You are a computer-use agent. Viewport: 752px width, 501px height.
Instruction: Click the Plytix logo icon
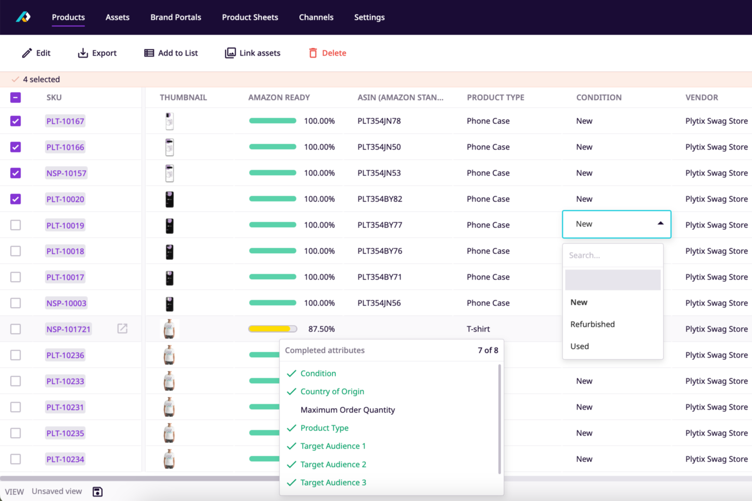23,17
